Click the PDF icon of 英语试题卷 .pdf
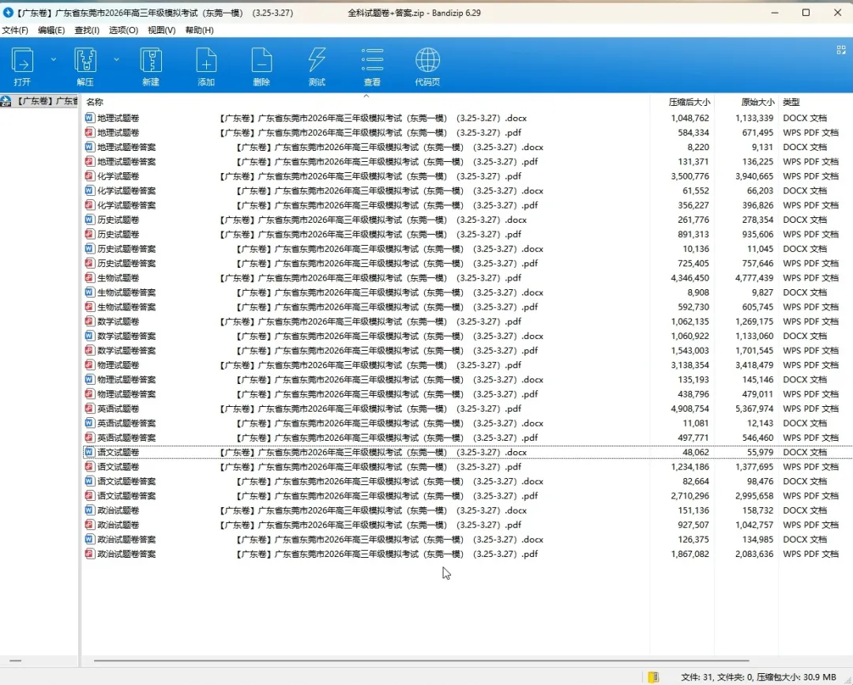The image size is (853, 685). [90, 408]
